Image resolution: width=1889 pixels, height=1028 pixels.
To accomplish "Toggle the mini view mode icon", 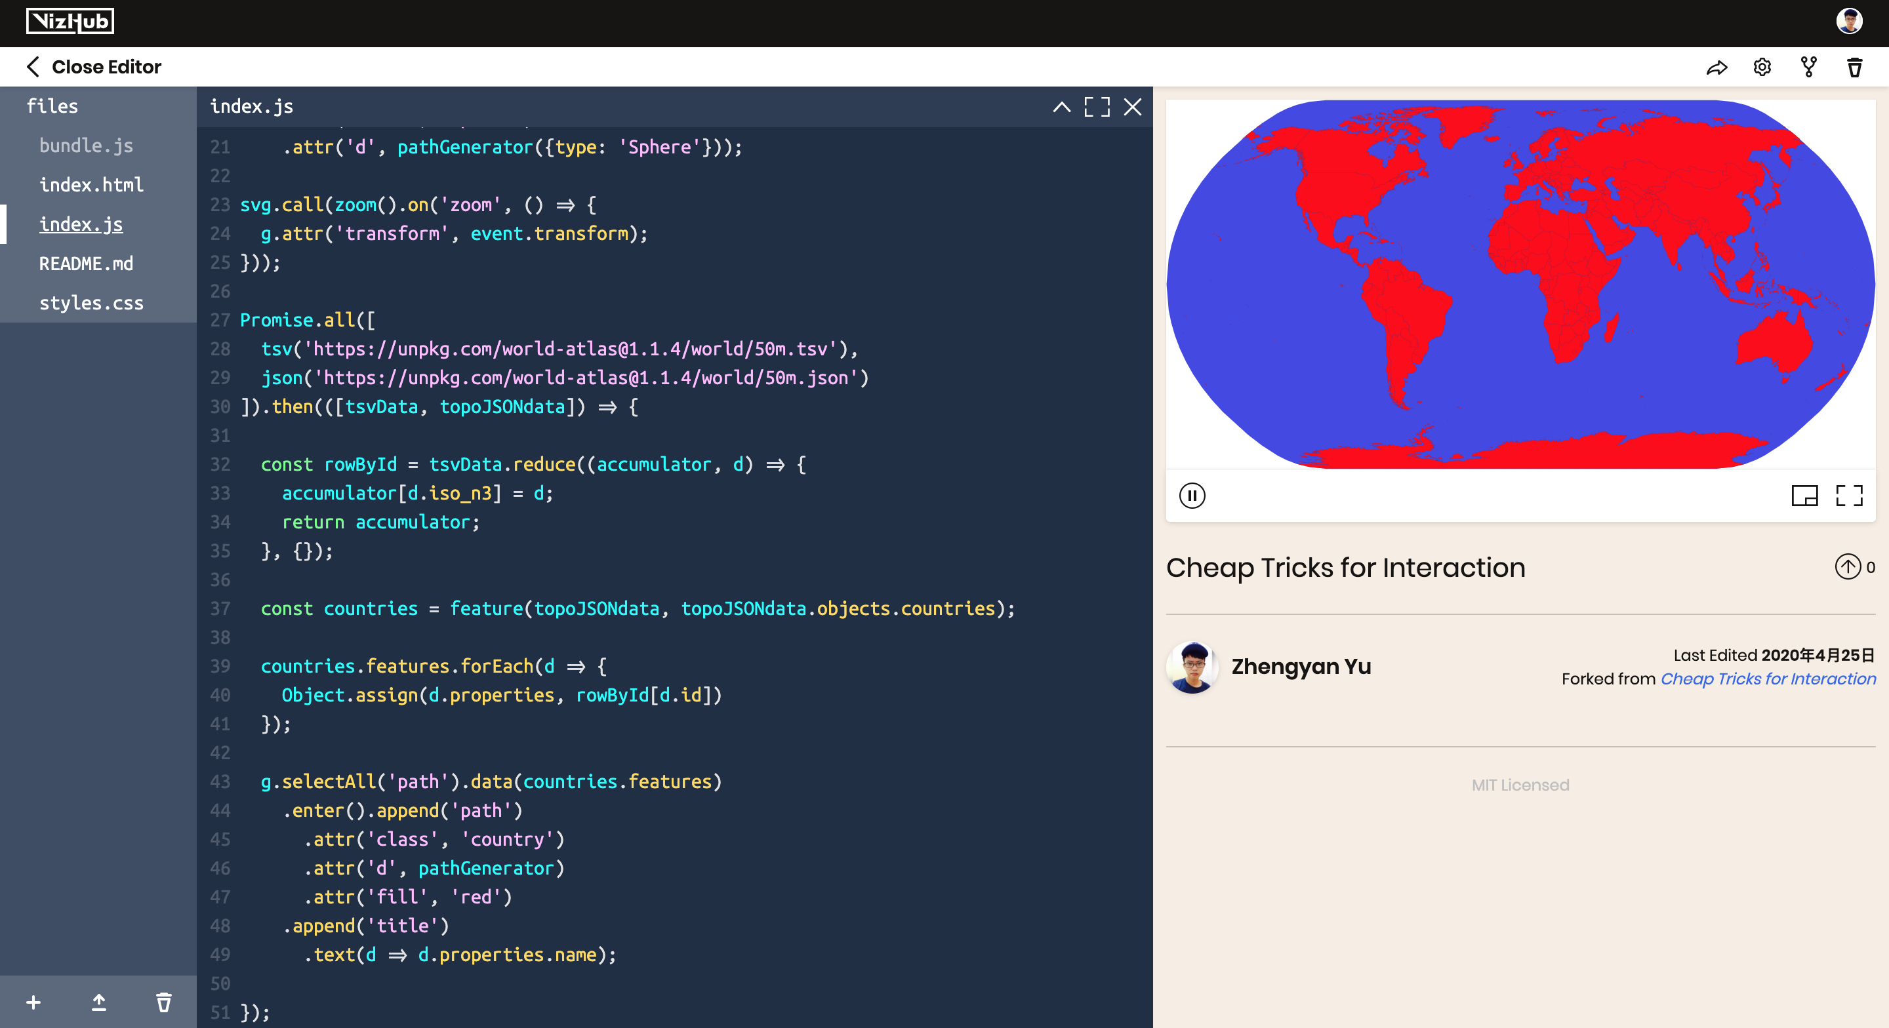I will click(x=1804, y=496).
